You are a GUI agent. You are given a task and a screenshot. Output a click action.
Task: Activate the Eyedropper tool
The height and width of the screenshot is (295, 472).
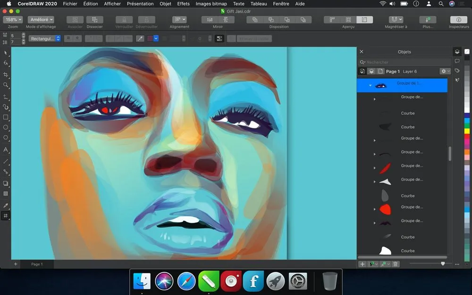coord(6,205)
